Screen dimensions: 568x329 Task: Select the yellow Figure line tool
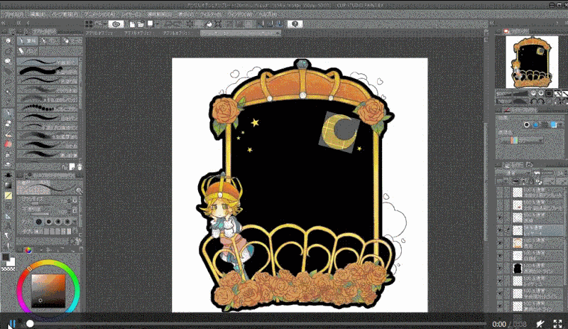tap(8, 195)
